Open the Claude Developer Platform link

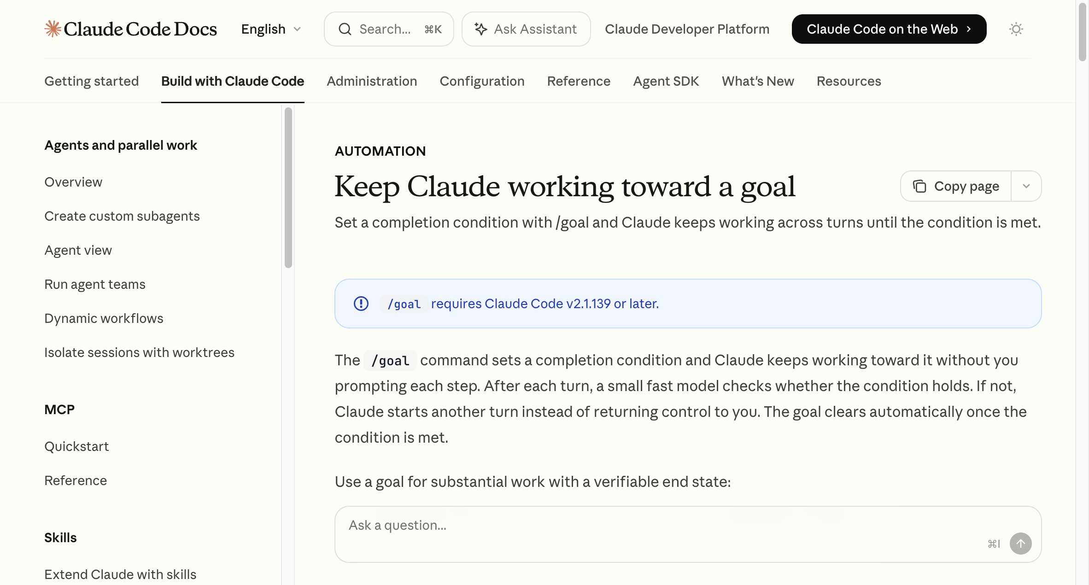point(687,29)
